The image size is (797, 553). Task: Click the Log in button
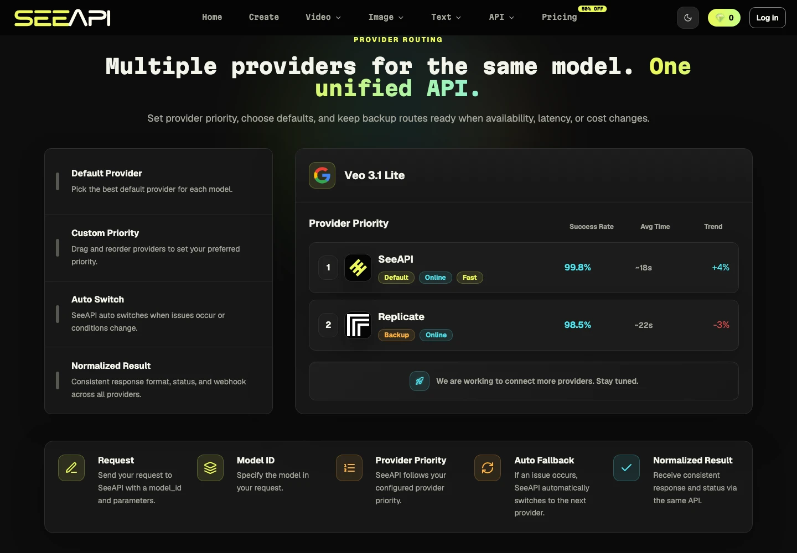767,18
